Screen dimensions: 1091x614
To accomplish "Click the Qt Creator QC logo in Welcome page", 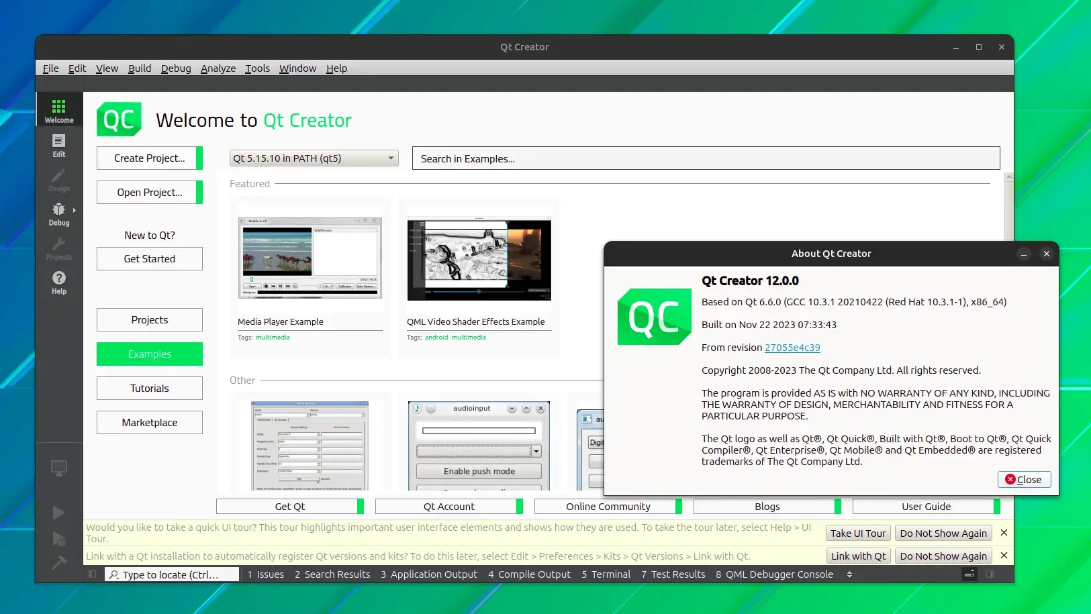I will coord(119,119).
